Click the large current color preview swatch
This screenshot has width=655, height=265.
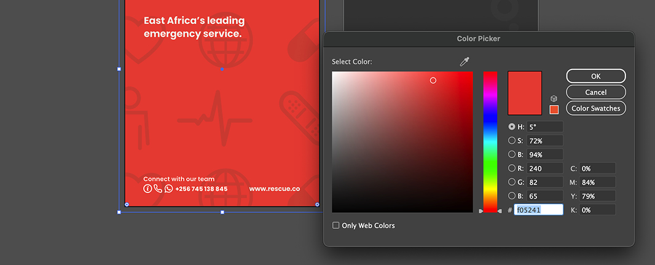tap(525, 93)
